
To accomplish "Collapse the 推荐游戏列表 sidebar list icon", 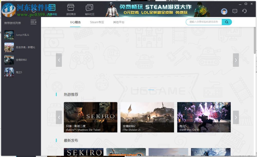I will (x=33, y=22).
